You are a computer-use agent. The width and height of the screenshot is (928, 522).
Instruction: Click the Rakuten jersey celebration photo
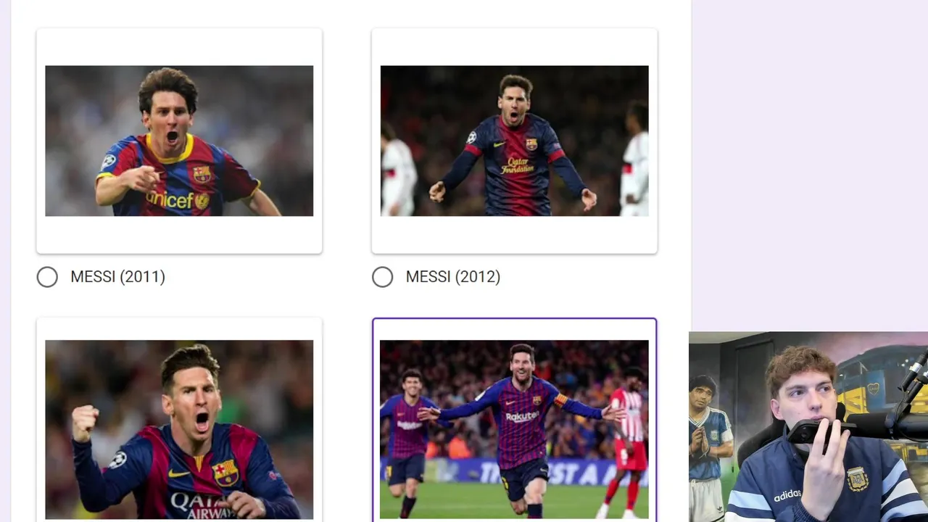point(515,430)
